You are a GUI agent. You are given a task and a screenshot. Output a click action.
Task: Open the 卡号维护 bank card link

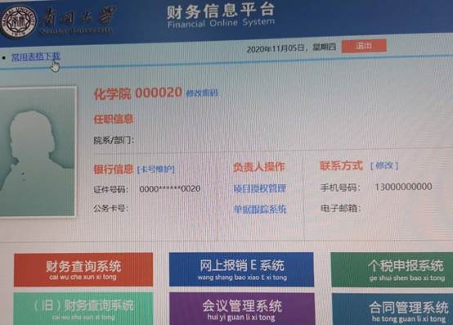[155, 169]
